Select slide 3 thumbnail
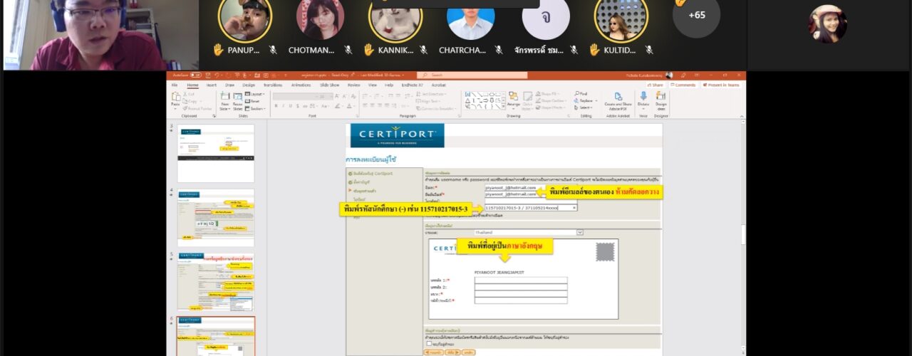912x356 pixels. pos(216,153)
